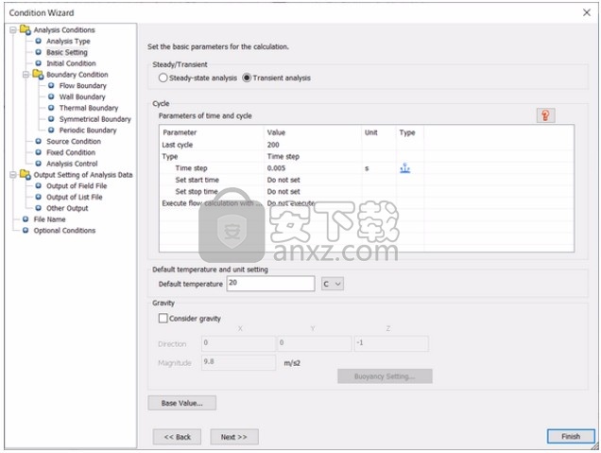This screenshot has width=601, height=453.
Task: Open Initial Condition tree item
Action: 71,63
